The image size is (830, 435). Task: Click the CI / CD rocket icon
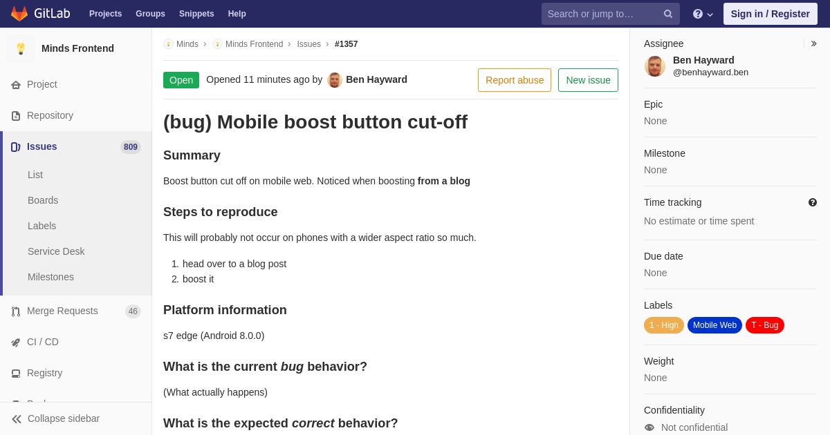[x=16, y=342]
